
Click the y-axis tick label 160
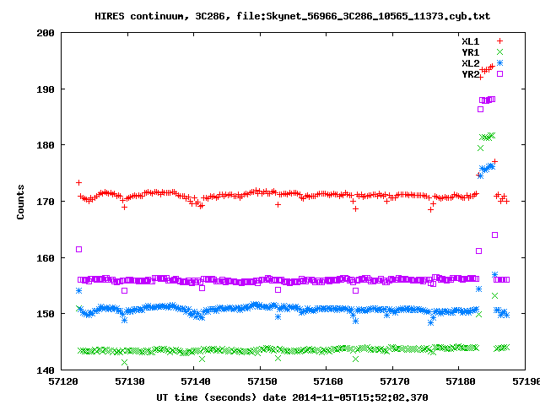click(x=46, y=258)
